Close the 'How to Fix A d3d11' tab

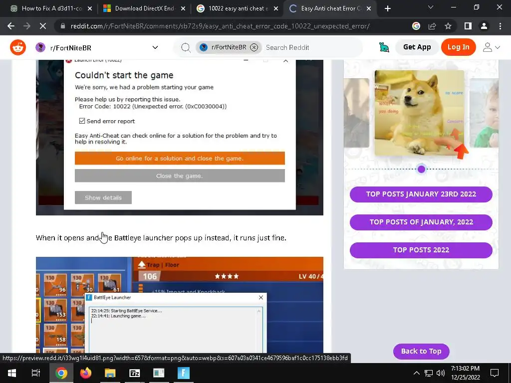tap(90, 8)
